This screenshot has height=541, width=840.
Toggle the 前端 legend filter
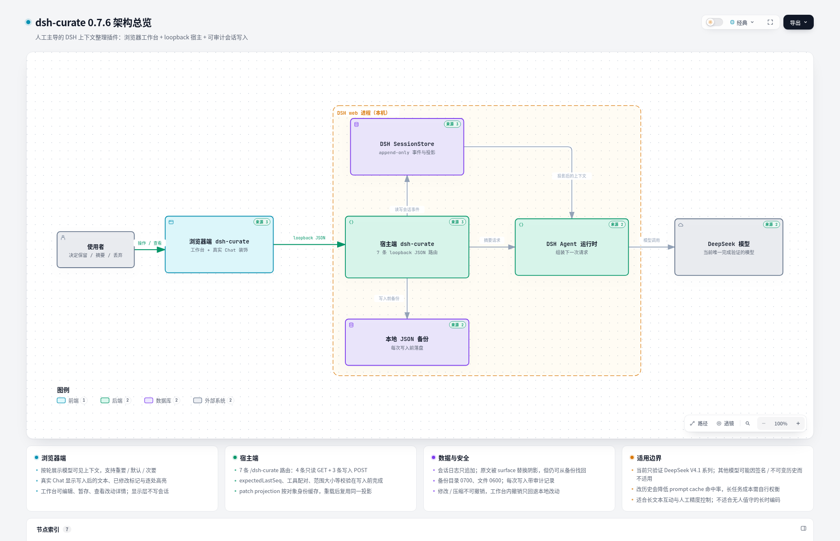point(72,400)
